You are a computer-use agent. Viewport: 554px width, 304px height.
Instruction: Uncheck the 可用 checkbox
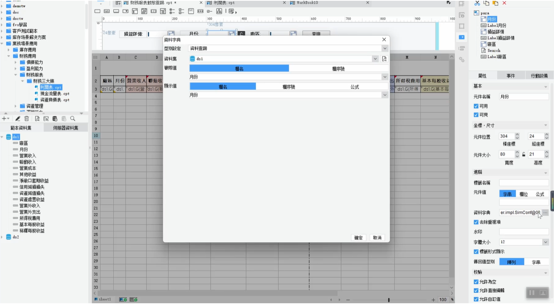tap(476, 106)
